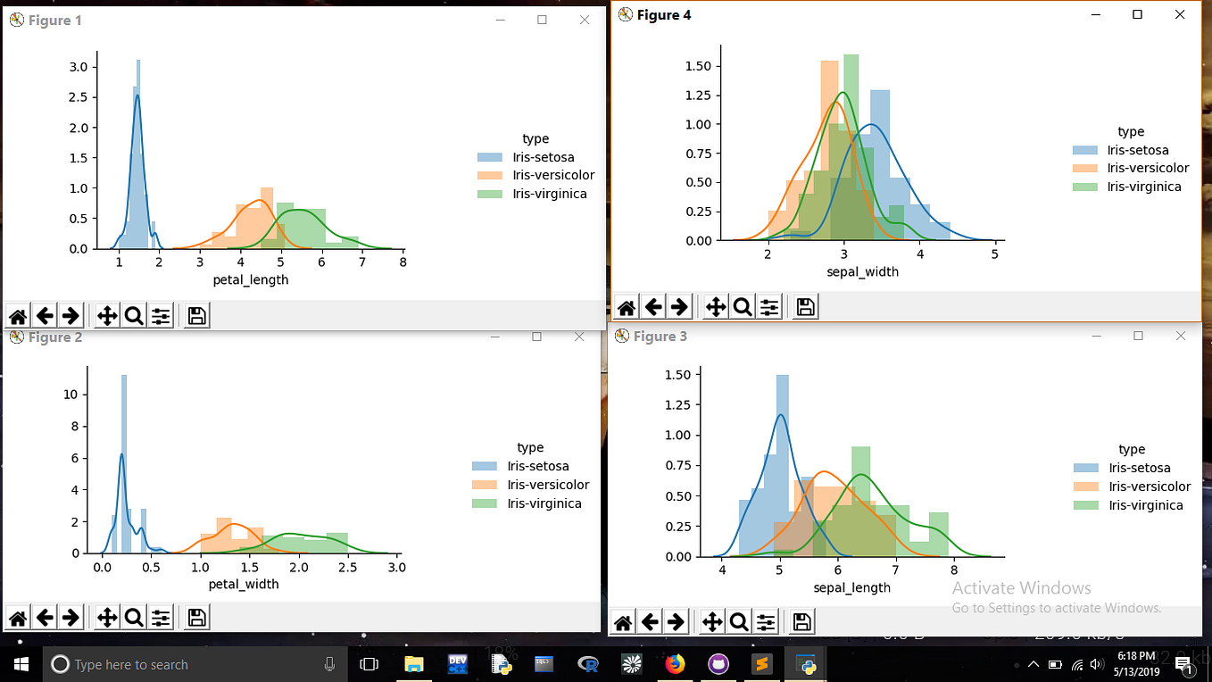
Task: Open subplot configuration sliders for Figure 3
Action: pyautogui.click(x=766, y=620)
